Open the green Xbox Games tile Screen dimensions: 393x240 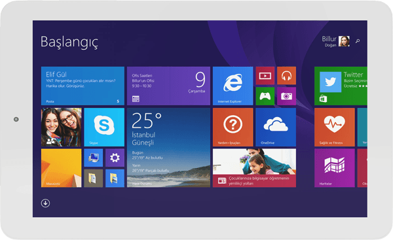tap(265, 96)
